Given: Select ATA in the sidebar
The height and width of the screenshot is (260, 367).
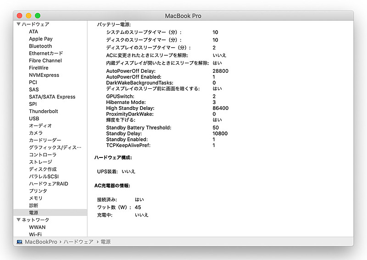Looking at the screenshot, I should (x=33, y=32).
